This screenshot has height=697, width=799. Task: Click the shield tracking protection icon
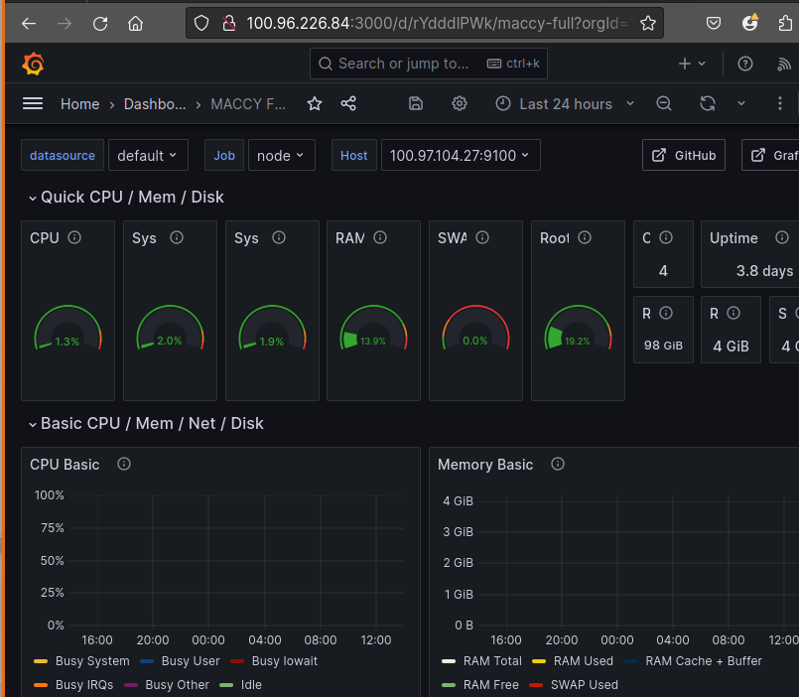[x=201, y=23]
